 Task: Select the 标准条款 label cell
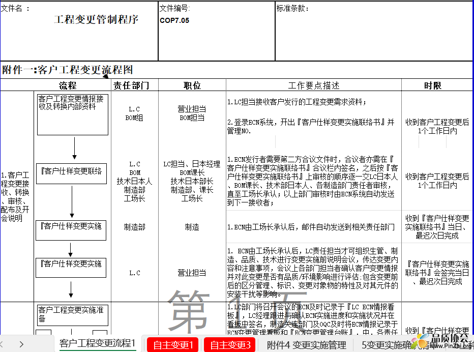click(292, 9)
